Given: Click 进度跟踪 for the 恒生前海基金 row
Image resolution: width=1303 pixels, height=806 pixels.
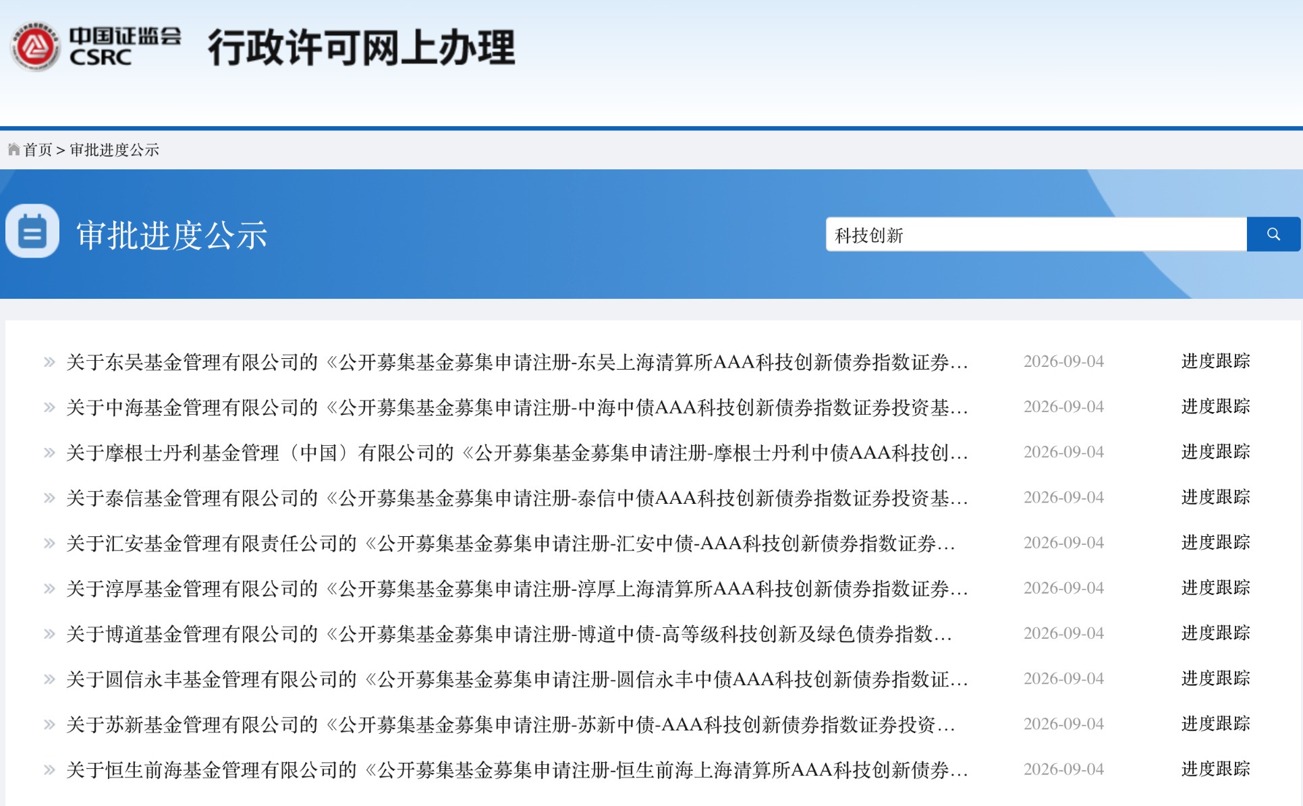Looking at the screenshot, I should point(1216,769).
